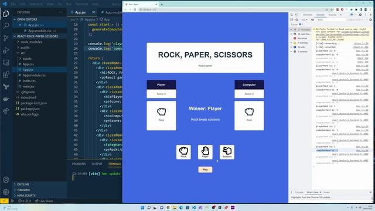Open the OUTPUT panel tab
Image resolution: width=375 pixels, height=211 pixels.
pyautogui.click(x=97, y=164)
